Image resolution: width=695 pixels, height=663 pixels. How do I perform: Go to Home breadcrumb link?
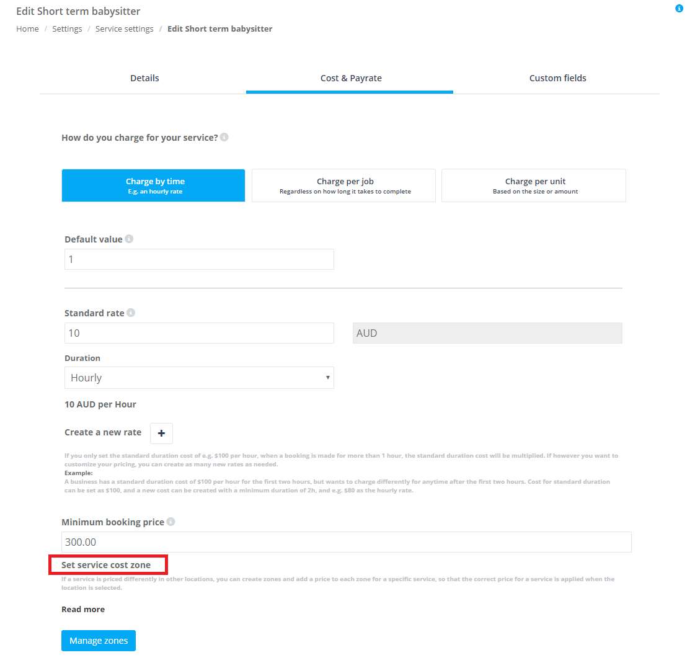coord(27,29)
